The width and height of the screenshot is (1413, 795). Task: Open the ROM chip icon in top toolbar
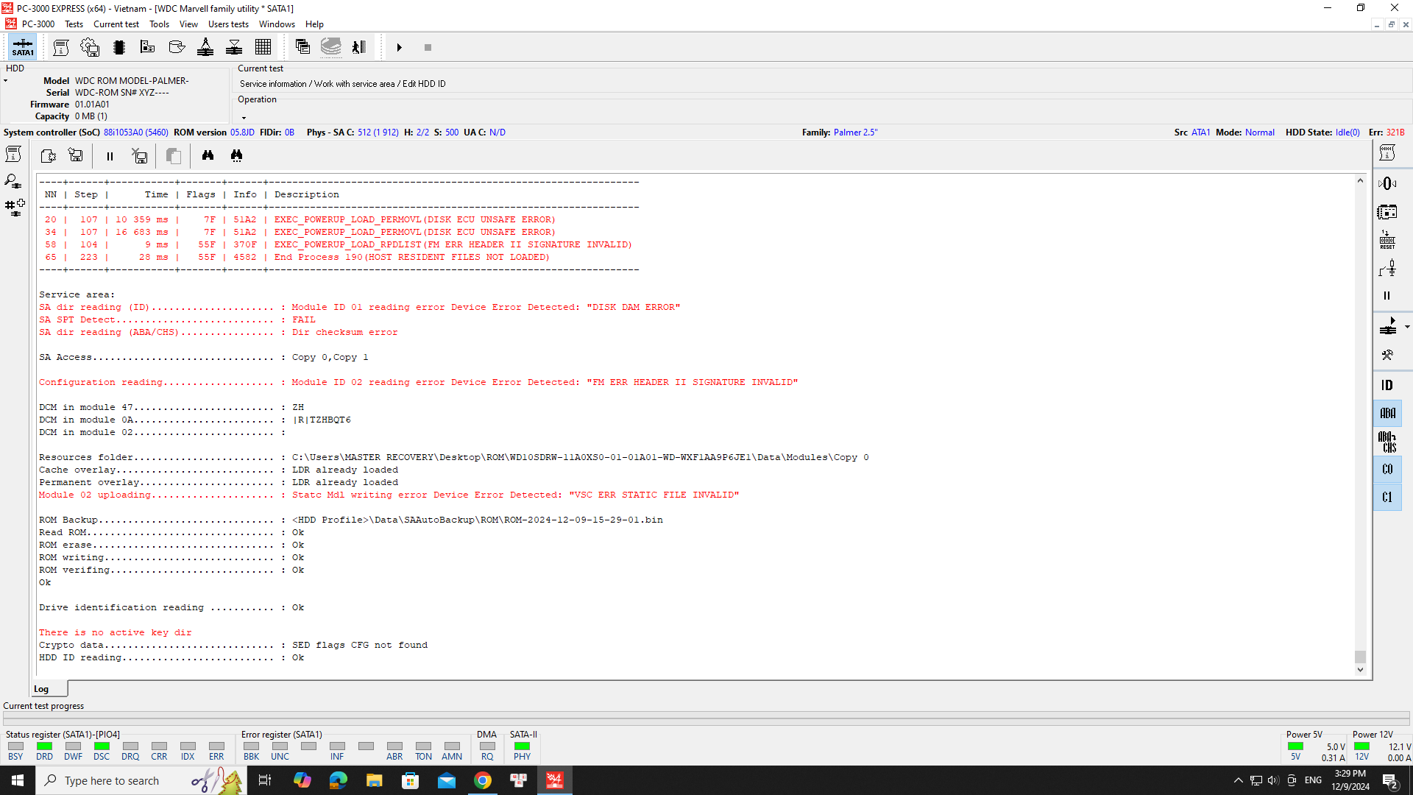pos(119,47)
